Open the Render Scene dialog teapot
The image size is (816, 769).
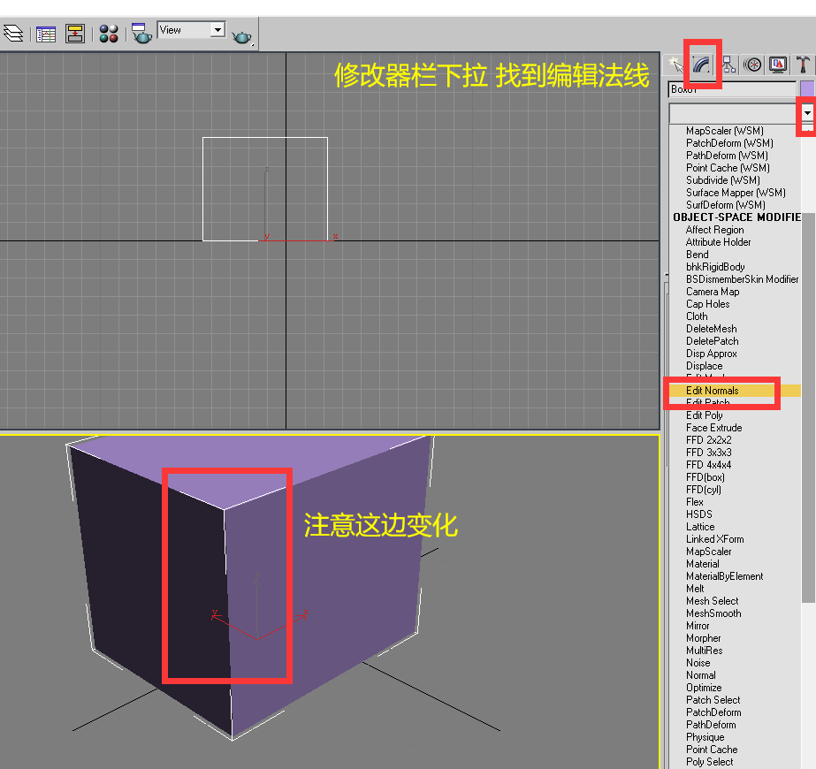coord(141,34)
